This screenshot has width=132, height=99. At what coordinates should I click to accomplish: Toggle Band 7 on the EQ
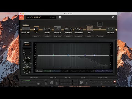click(100, 71)
